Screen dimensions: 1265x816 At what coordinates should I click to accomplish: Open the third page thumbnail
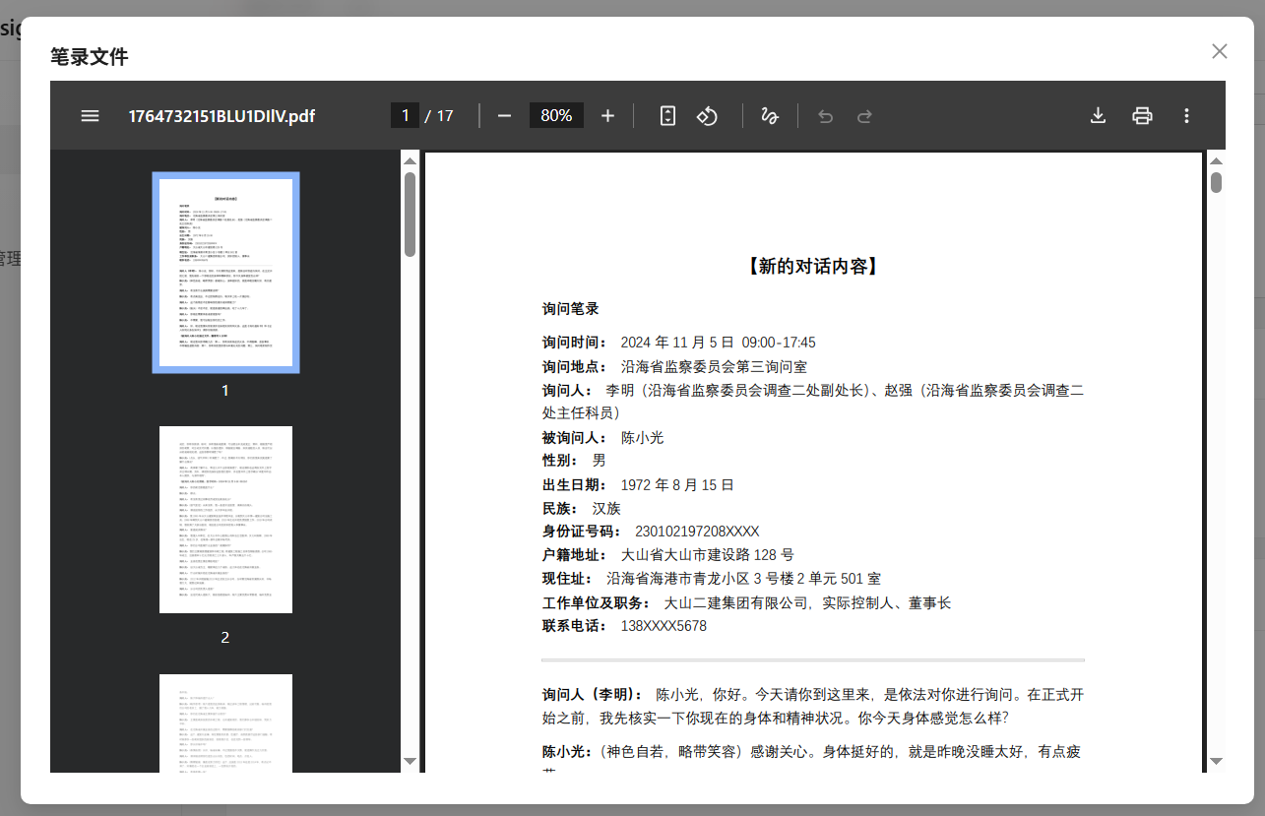(225, 722)
